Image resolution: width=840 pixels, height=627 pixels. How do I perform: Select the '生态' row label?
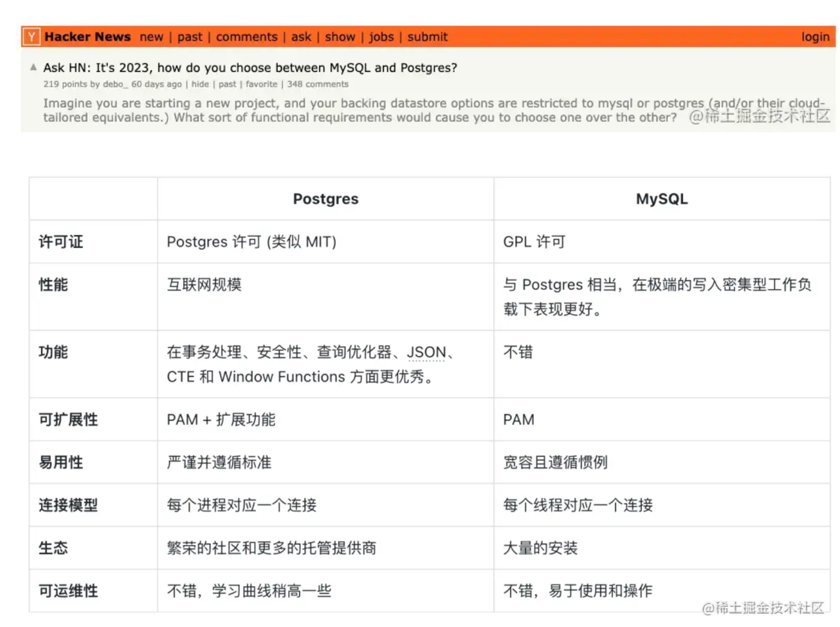click(x=53, y=548)
